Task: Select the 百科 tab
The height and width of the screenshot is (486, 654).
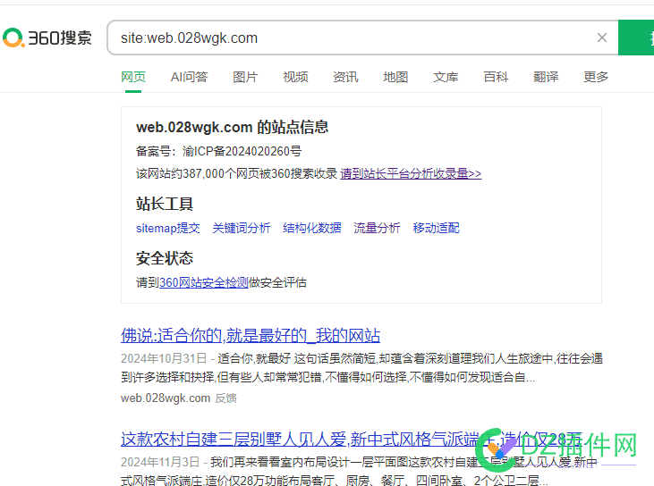Action: tap(496, 77)
